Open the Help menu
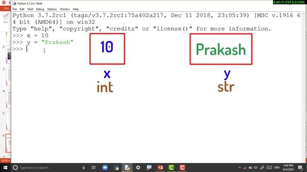 (76, 9)
